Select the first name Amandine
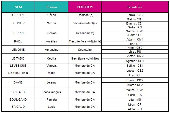 pos(52,50)
